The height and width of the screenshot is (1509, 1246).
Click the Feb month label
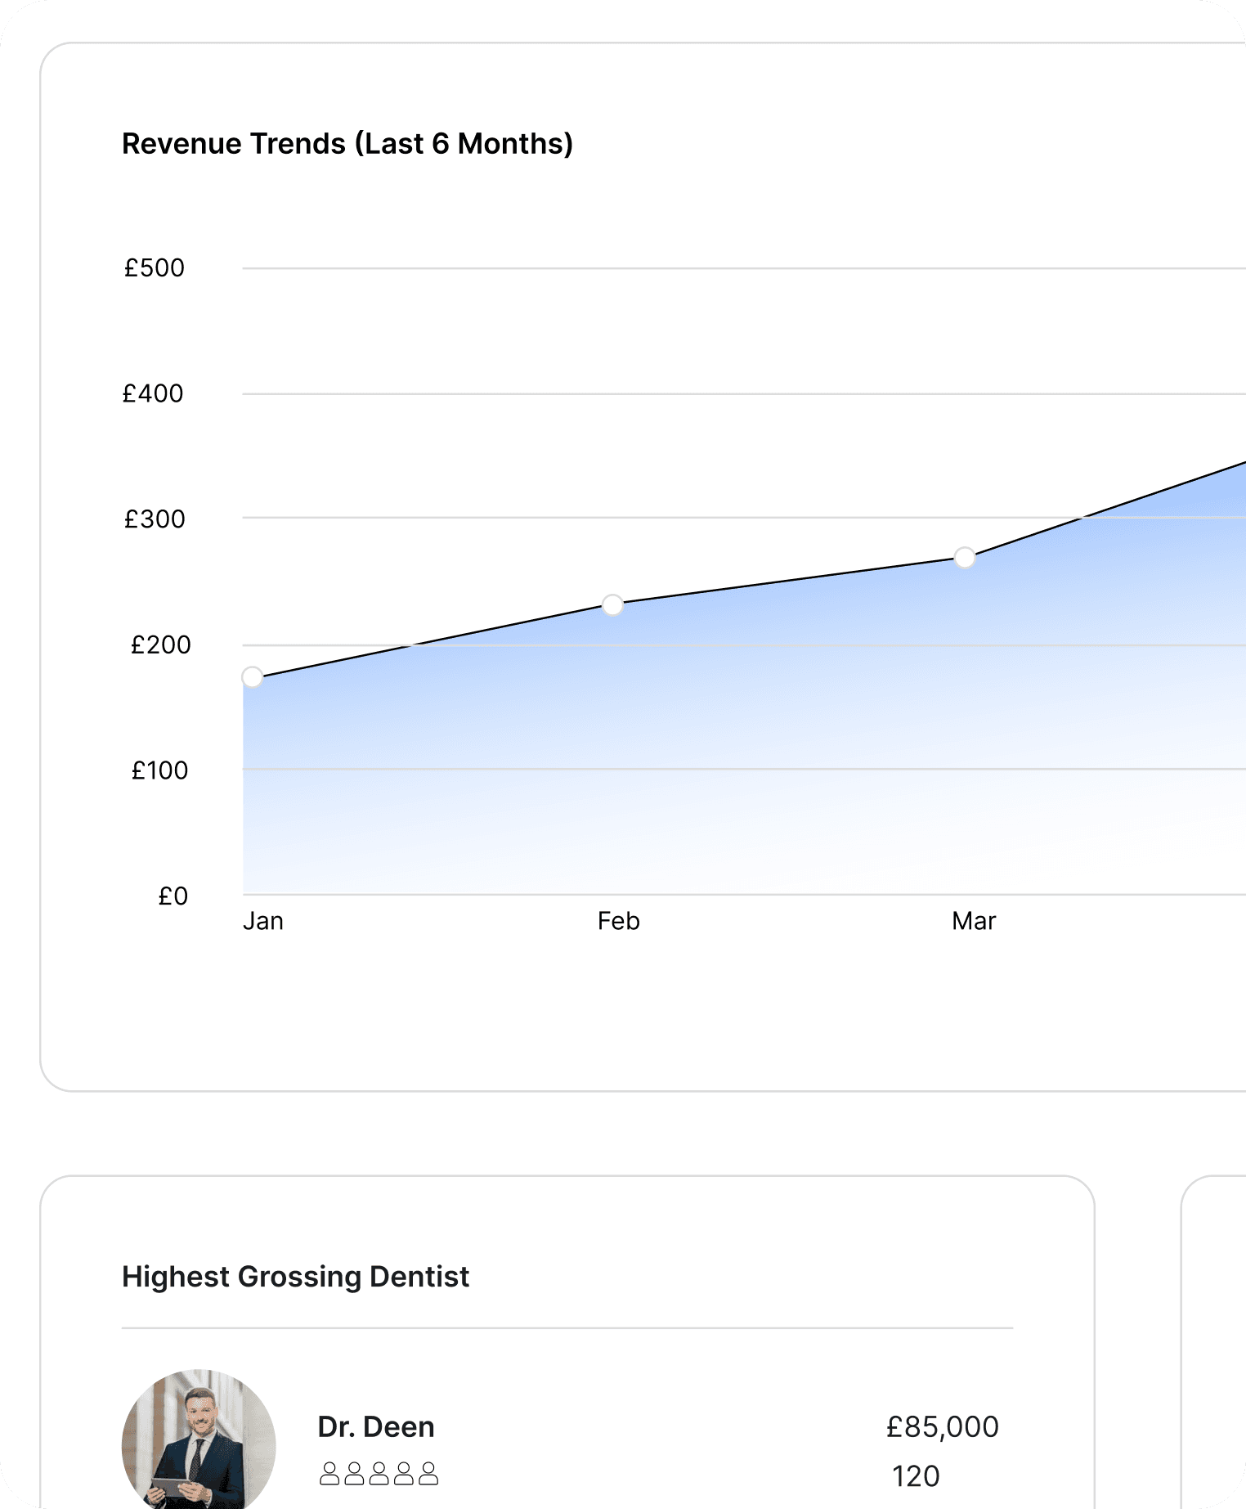point(618,922)
